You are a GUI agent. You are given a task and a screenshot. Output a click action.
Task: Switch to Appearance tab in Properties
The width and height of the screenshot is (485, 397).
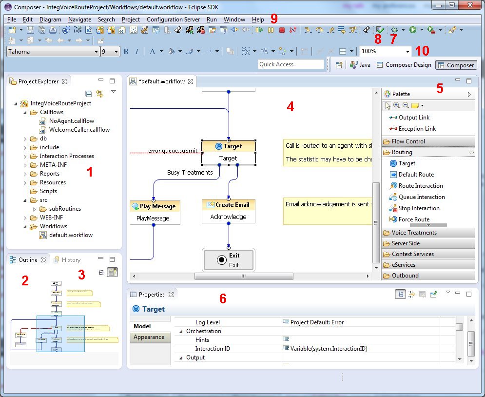[150, 337]
